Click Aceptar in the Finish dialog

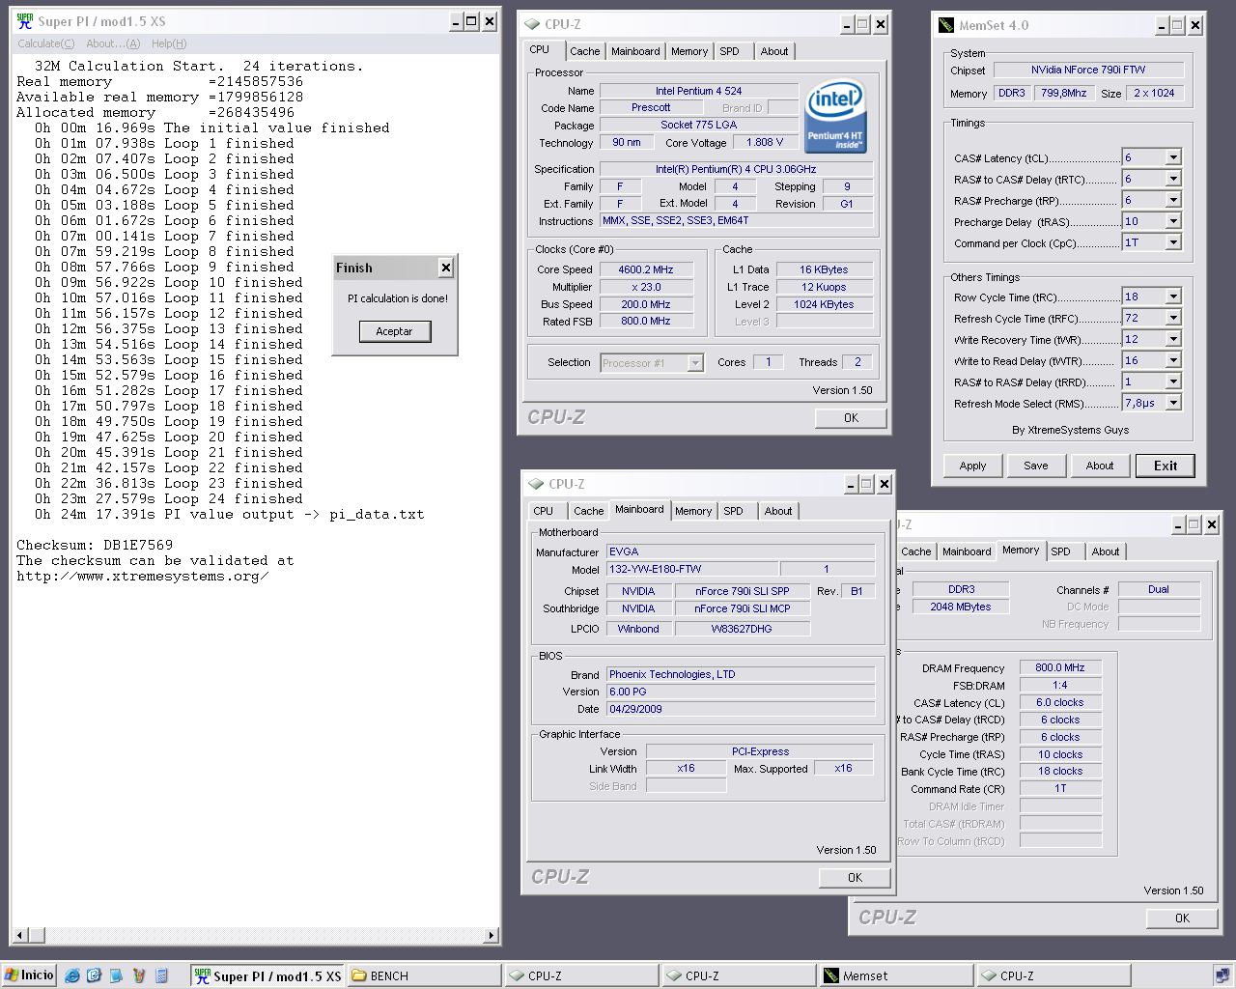[x=394, y=331]
